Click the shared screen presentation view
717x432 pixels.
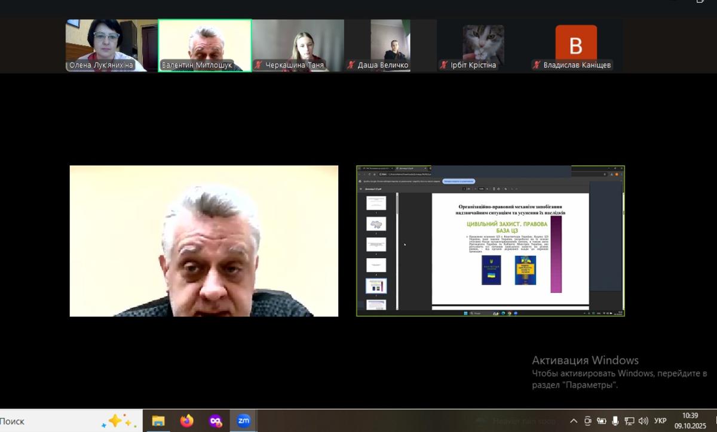[x=490, y=240]
